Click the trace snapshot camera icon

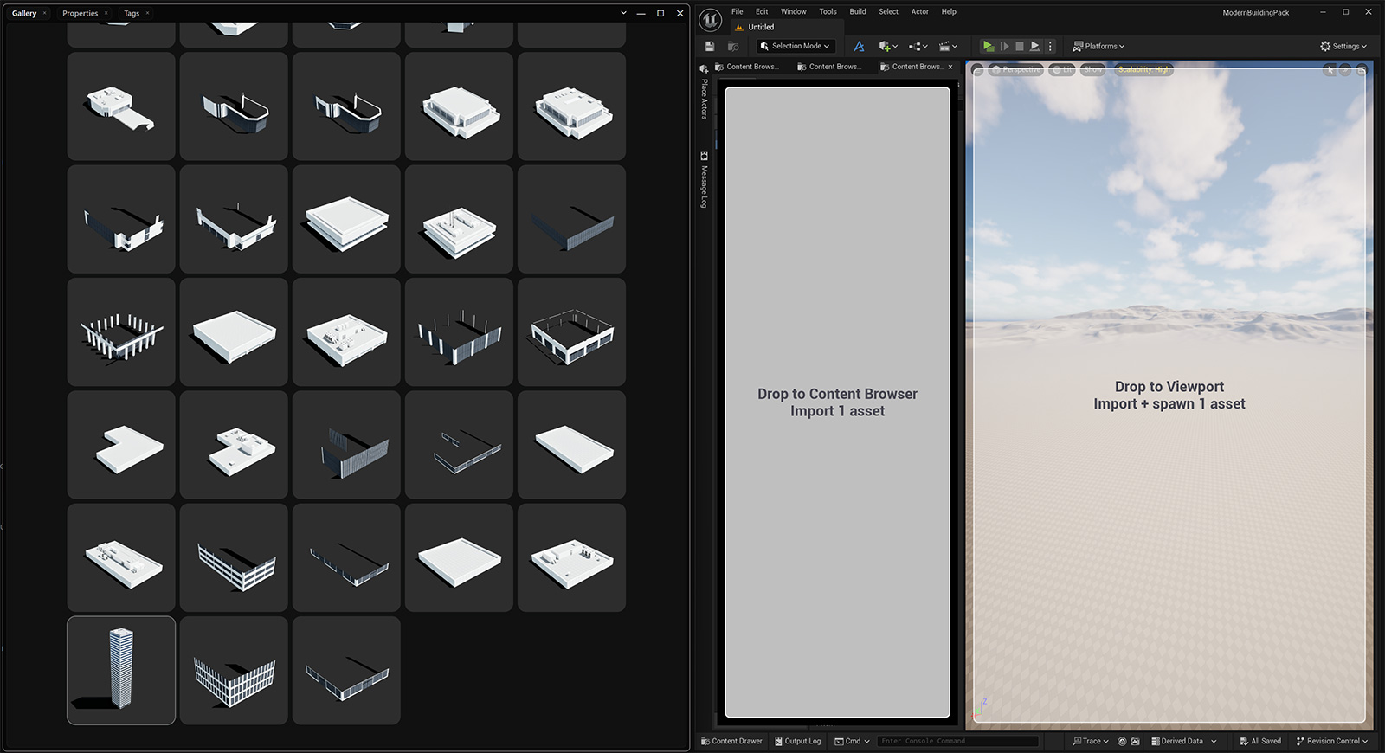coord(1135,741)
